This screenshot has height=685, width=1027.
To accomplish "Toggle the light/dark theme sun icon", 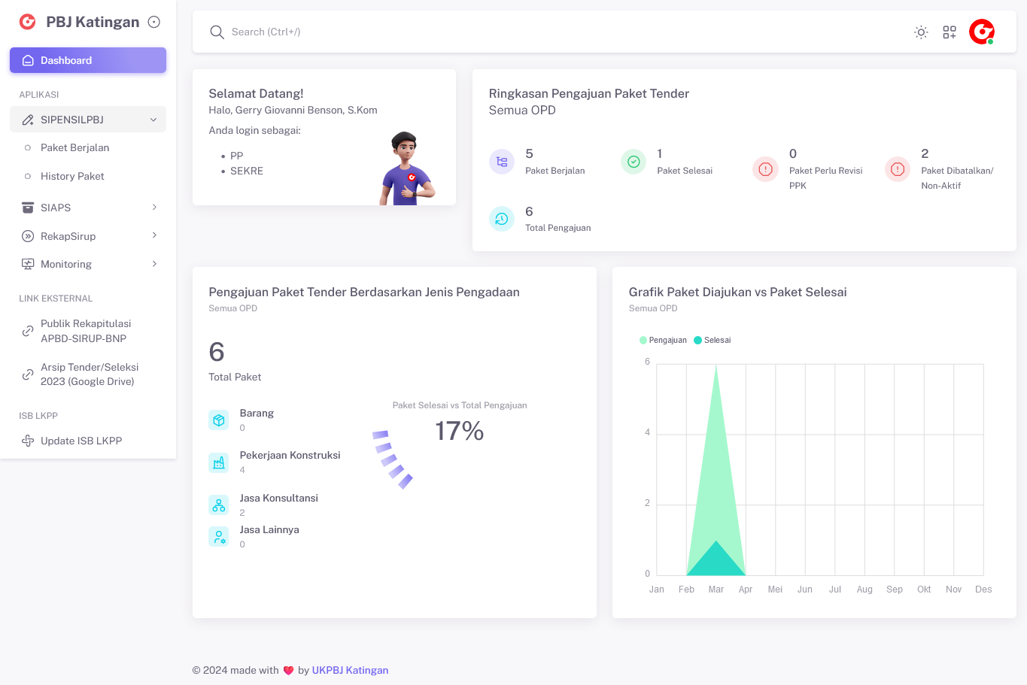I will tap(920, 32).
